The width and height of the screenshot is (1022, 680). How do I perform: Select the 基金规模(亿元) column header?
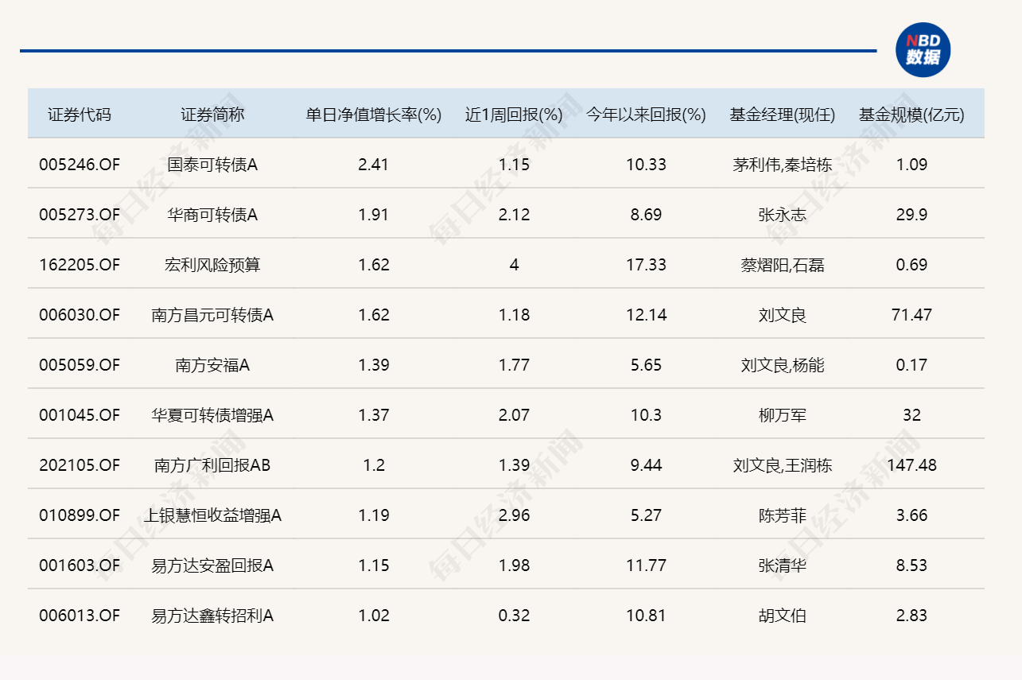(911, 113)
